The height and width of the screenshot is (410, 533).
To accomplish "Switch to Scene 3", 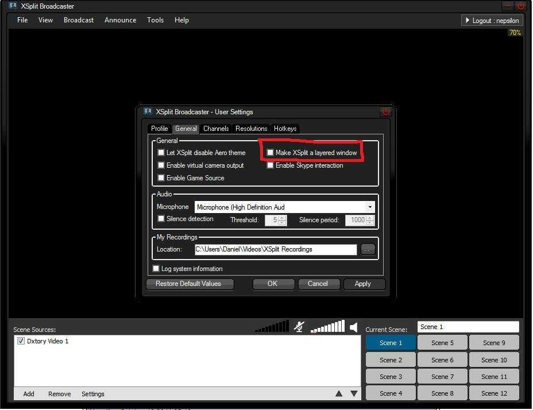I will tap(391, 377).
